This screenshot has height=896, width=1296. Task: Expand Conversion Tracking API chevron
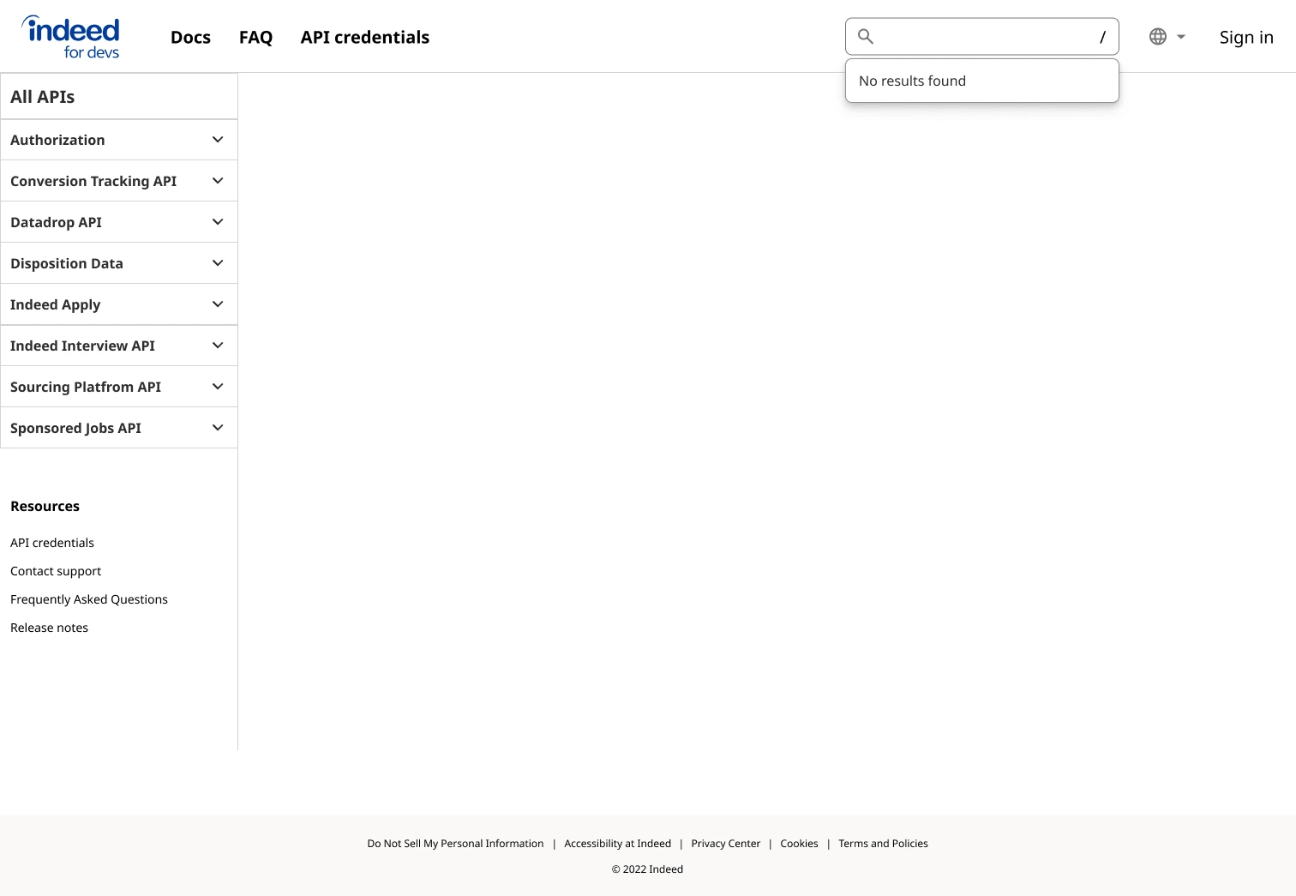(x=218, y=181)
